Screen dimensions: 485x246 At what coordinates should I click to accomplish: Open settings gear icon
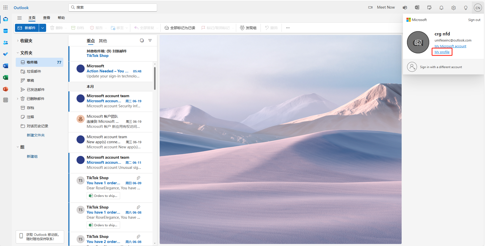coord(454,8)
